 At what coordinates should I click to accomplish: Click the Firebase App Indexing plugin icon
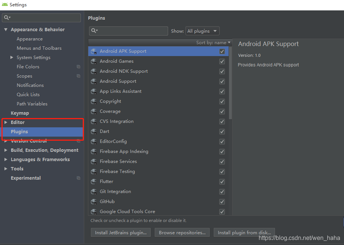click(94, 151)
